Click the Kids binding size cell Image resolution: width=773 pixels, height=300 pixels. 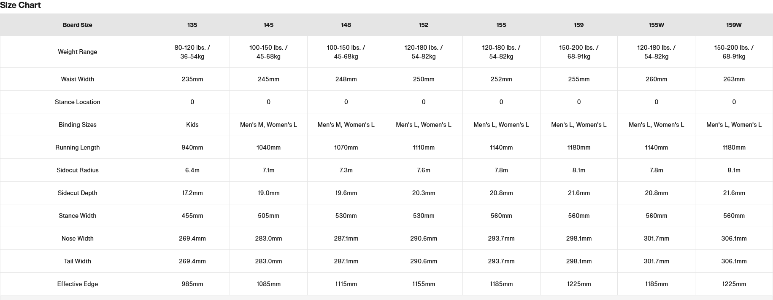(x=192, y=125)
